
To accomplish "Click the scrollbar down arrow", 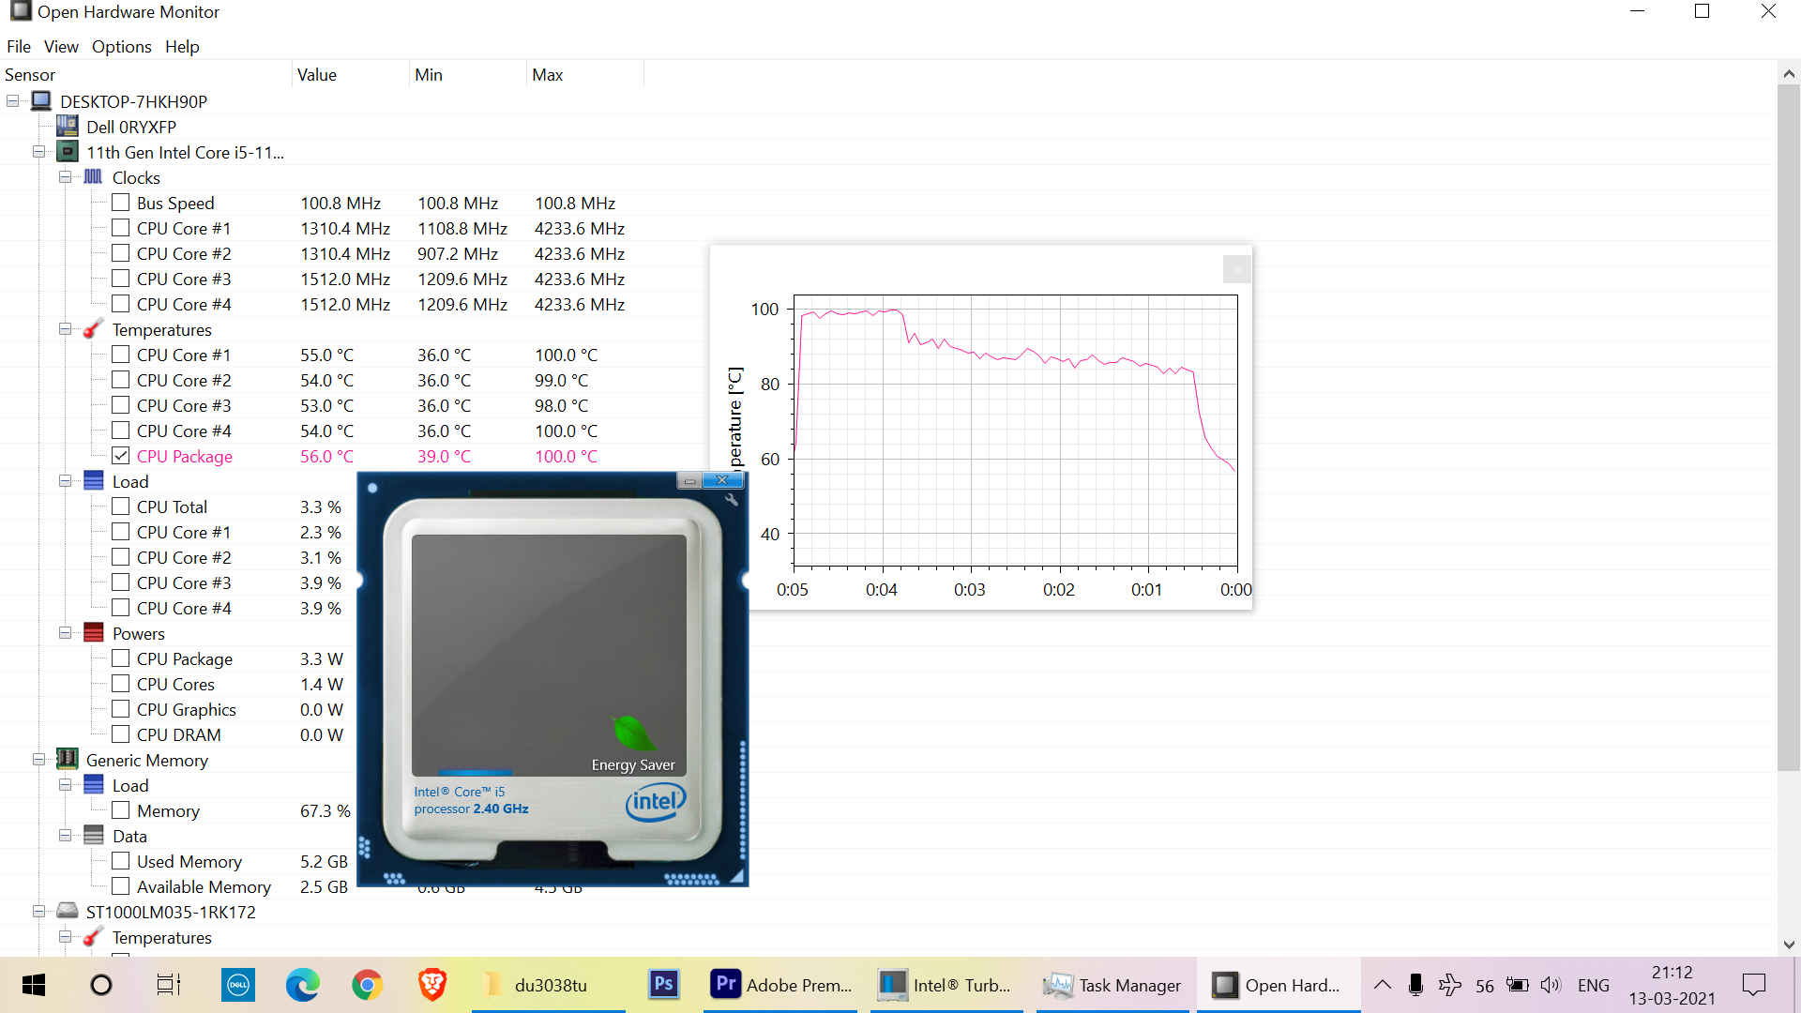I will tap(1788, 945).
